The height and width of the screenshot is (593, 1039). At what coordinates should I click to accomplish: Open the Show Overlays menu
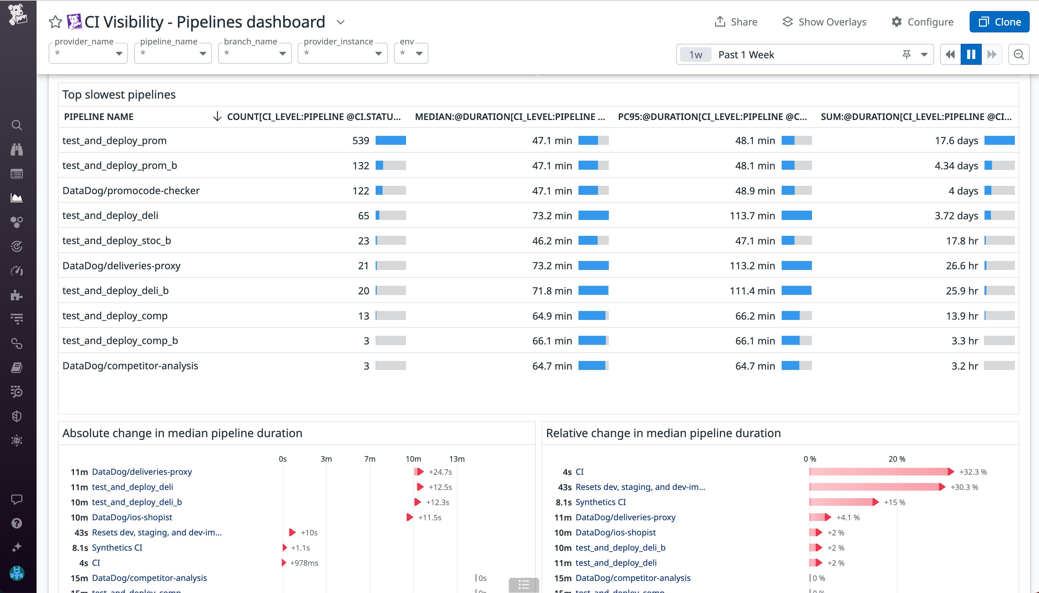tap(824, 22)
